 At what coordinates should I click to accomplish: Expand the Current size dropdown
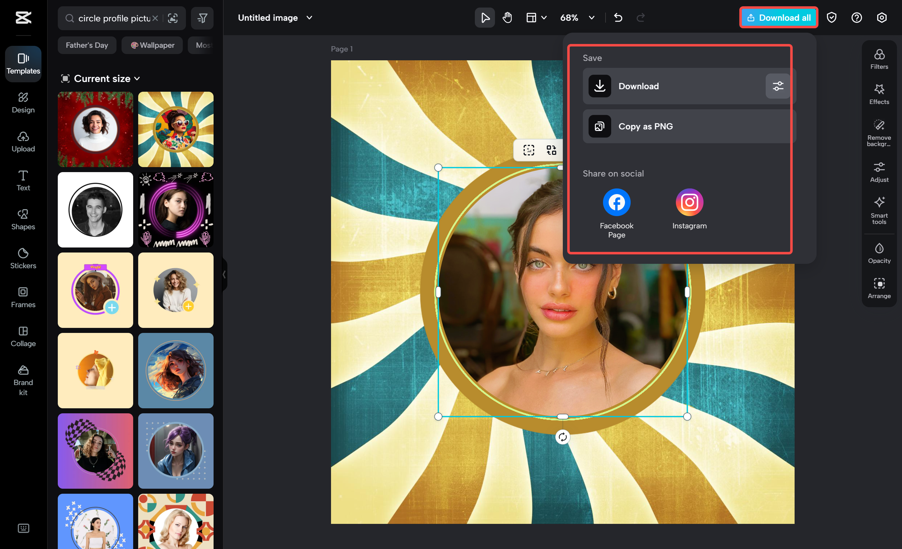tap(101, 78)
